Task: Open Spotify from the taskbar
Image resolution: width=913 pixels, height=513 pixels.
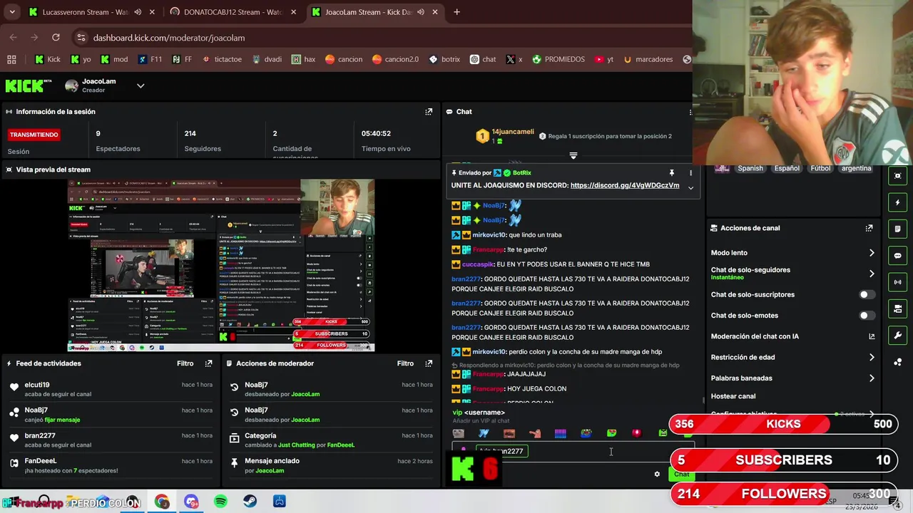Action: [x=220, y=502]
